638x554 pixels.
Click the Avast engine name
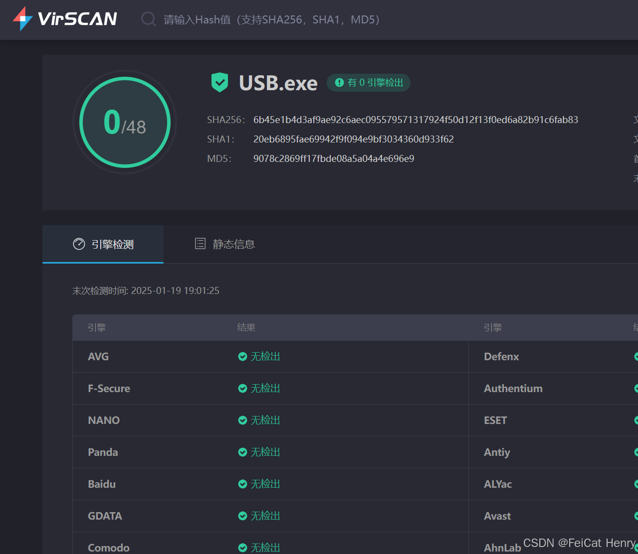click(497, 516)
